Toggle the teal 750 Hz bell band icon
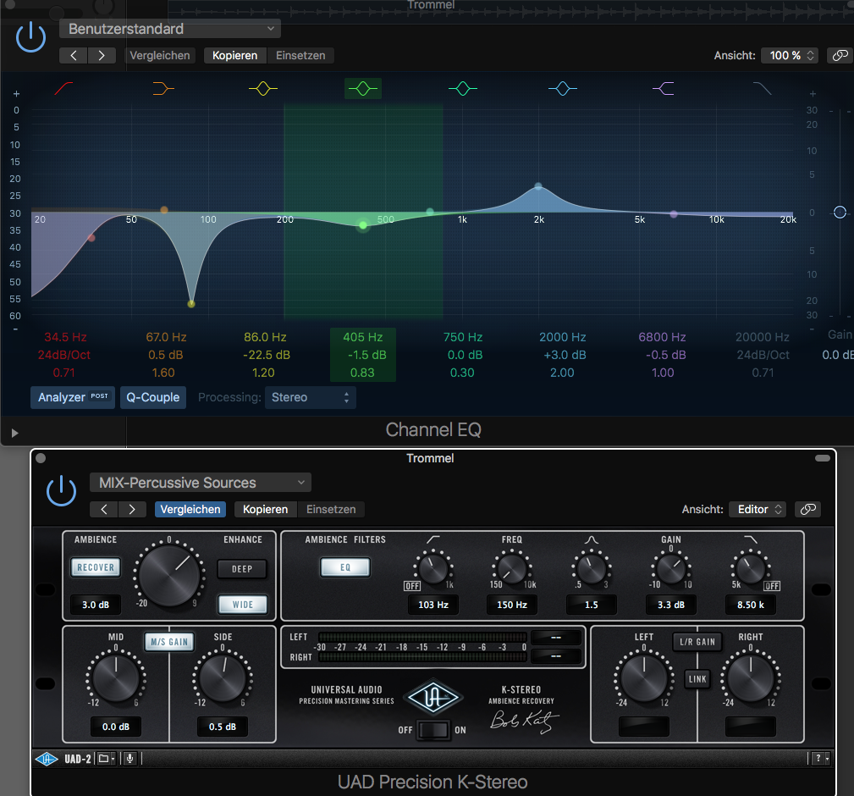Image resolution: width=854 pixels, height=796 pixels. tap(462, 88)
